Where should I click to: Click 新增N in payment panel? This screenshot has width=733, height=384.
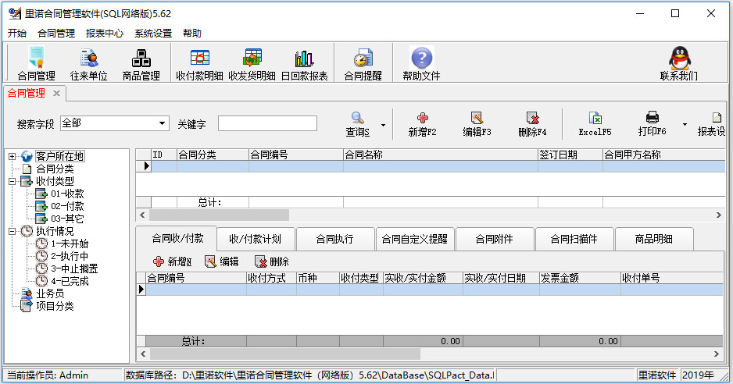(173, 261)
